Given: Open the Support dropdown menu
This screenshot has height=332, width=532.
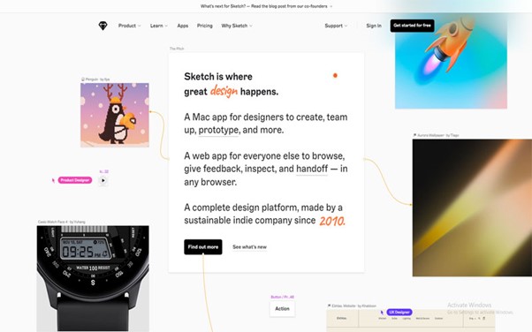Looking at the screenshot, I should pyautogui.click(x=336, y=26).
